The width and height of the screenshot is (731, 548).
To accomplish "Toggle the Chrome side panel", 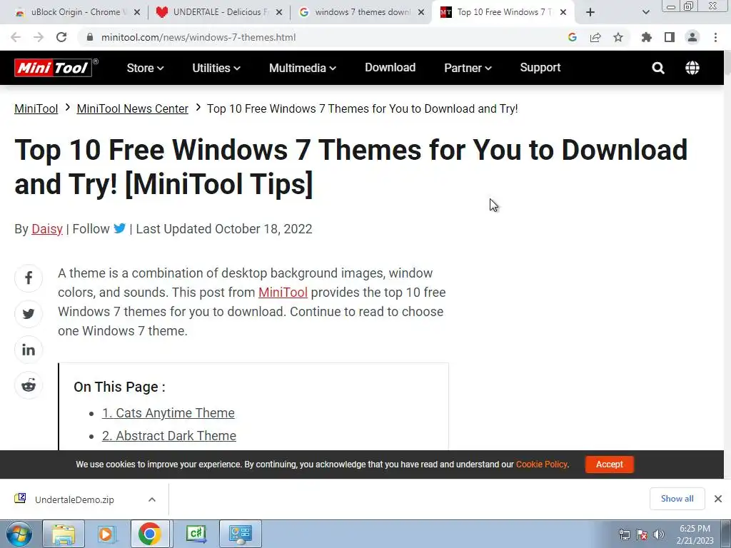I will tap(670, 37).
